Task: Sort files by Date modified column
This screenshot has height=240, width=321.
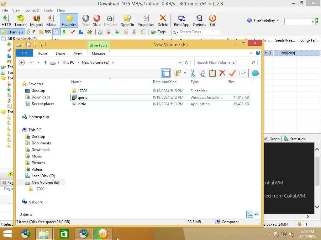Action: point(165,82)
